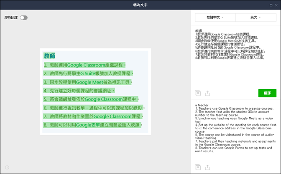The width and height of the screenshot is (281, 174).
Task: Select highlighted line 4 先行建立好每個課程的會議網址
Action: pos(79,91)
